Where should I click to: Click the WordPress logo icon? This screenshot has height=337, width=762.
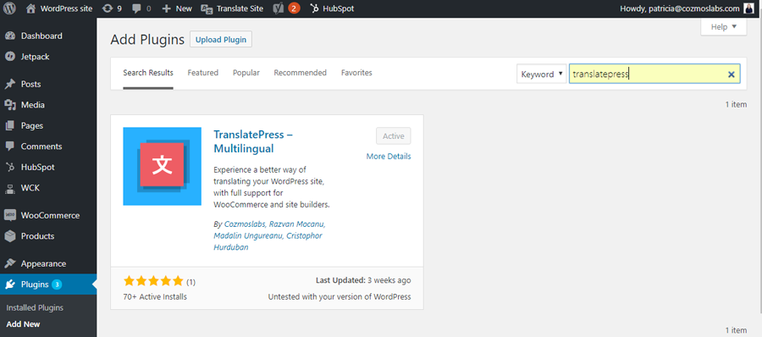[10, 8]
